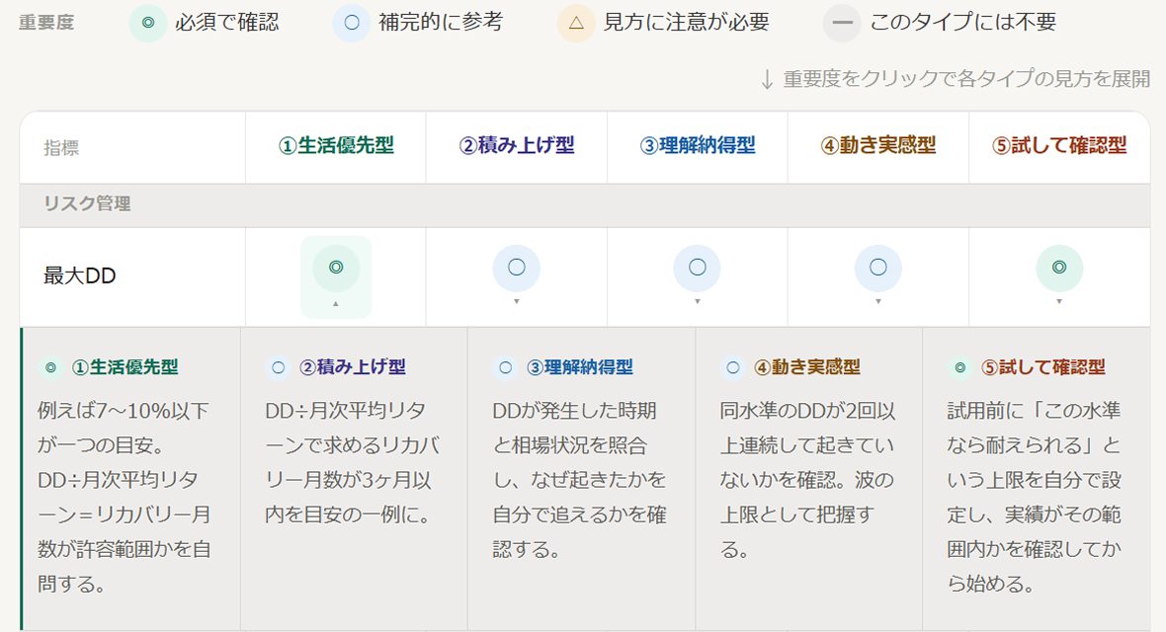Click the 補完的に参考 legend text
This screenshot has width=1166, height=632.
(441, 23)
